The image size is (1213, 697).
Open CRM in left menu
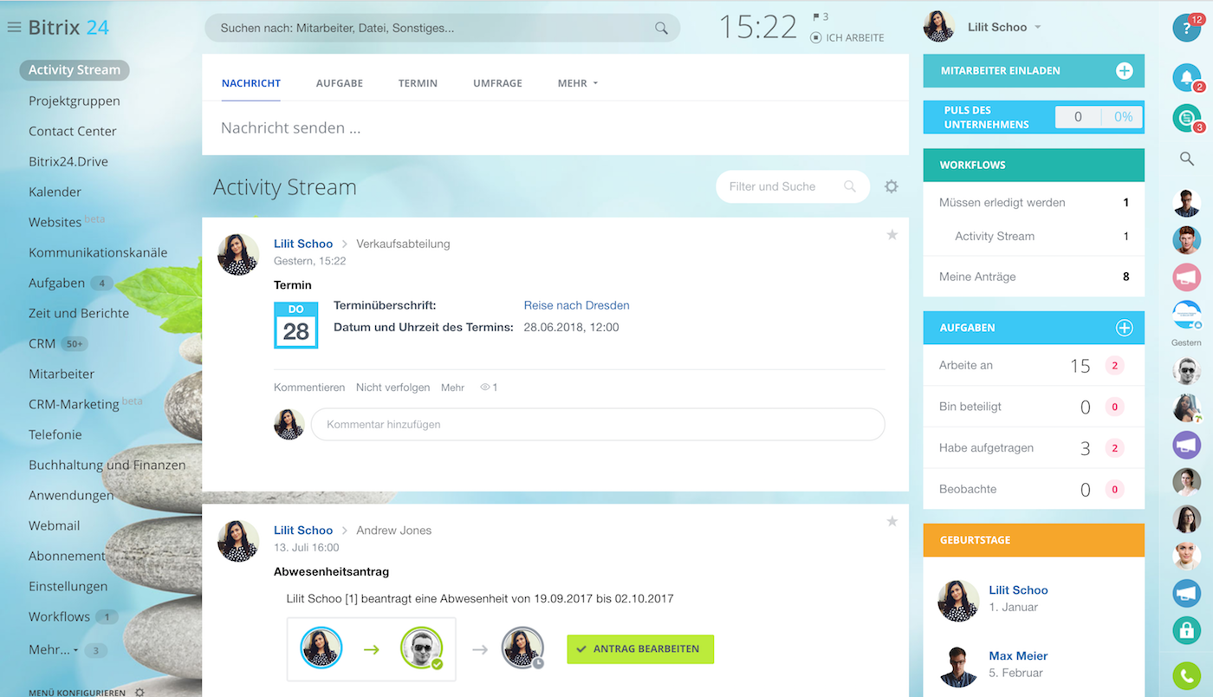click(42, 343)
